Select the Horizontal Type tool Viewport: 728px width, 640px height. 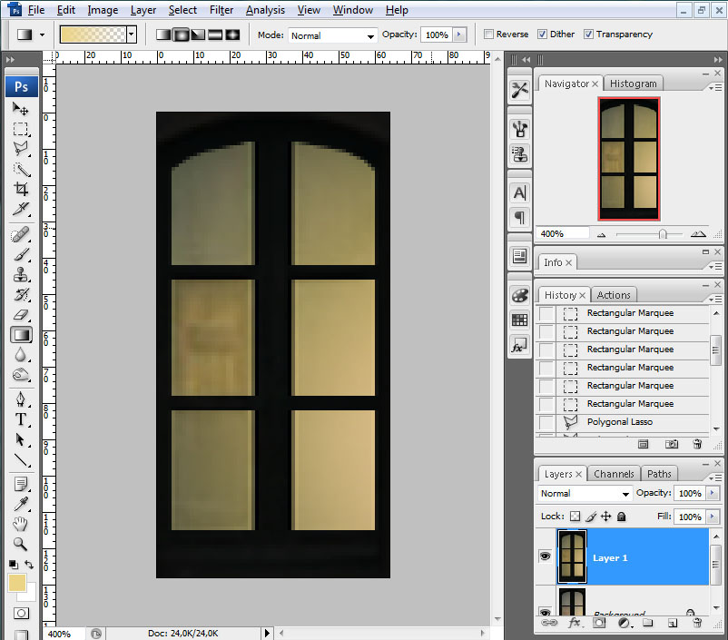coord(21,418)
